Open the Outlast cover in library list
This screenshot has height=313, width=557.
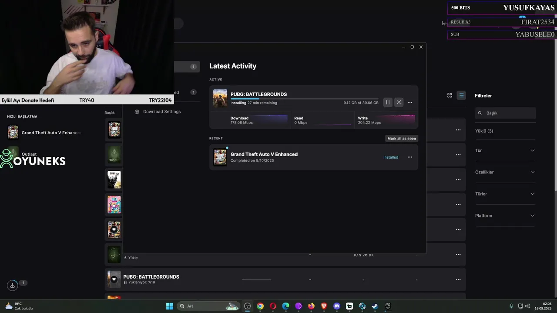(x=114, y=154)
